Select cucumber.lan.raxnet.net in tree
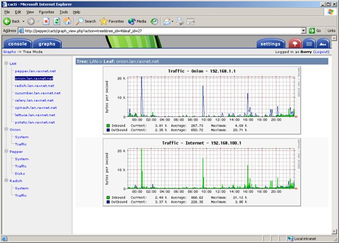Screen dimensions: 339x243 [38, 93]
